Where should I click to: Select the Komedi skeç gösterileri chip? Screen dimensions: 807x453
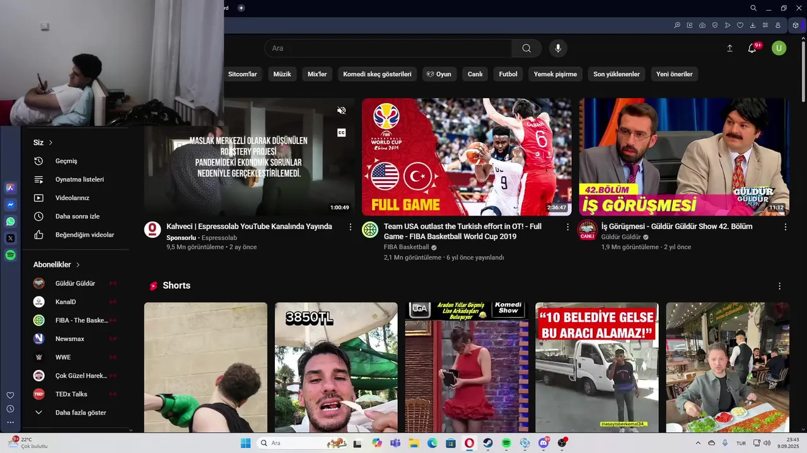tap(377, 74)
